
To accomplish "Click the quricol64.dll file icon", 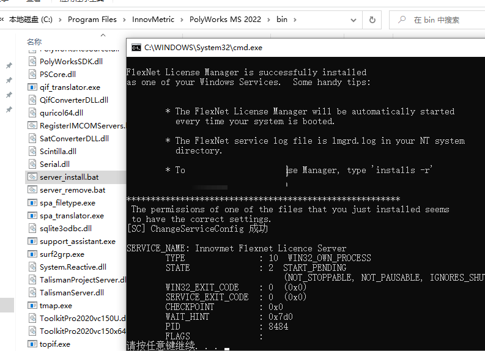I will pos(32,113).
